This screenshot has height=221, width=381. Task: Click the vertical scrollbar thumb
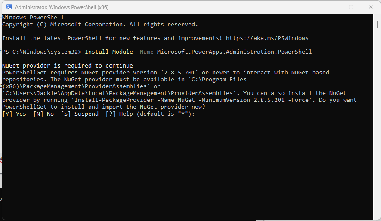[x=377, y=25]
